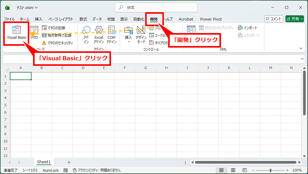This screenshot has height=174, width=308.
Task: Add a new sheet with plus button
Action: point(69,162)
